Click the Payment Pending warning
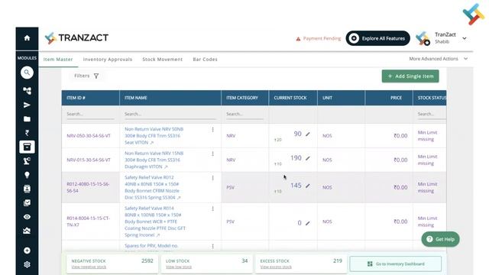 point(318,39)
